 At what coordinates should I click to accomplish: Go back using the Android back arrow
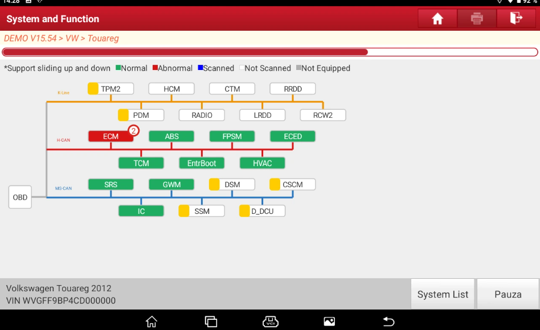pos(388,321)
